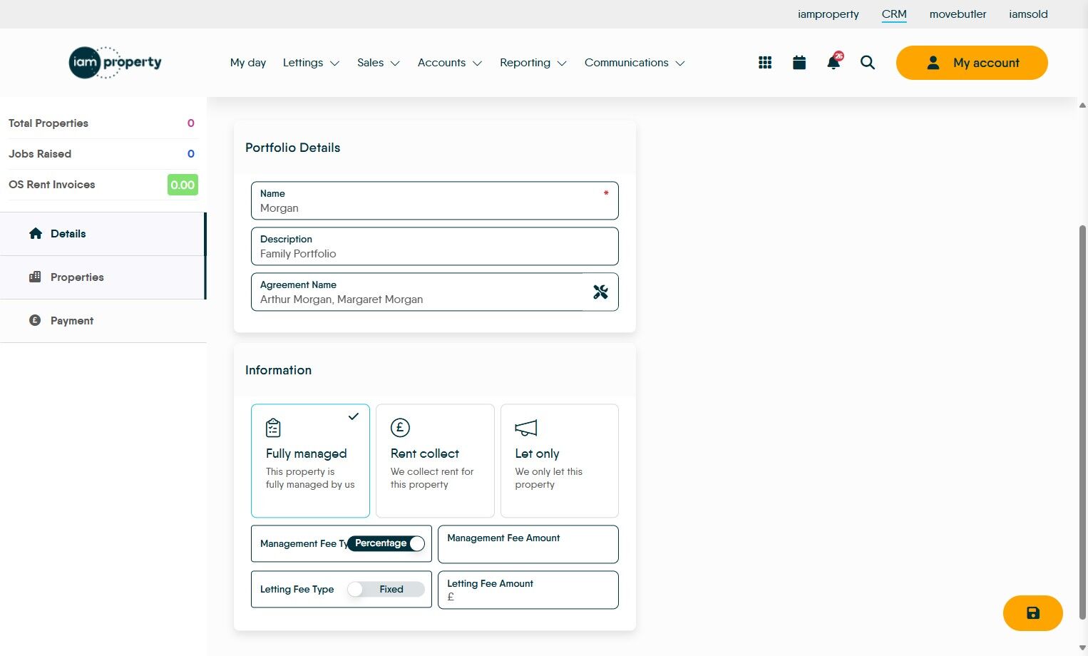Open the My day menu item
The width and height of the screenshot is (1088, 656).
pyautogui.click(x=248, y=63)
